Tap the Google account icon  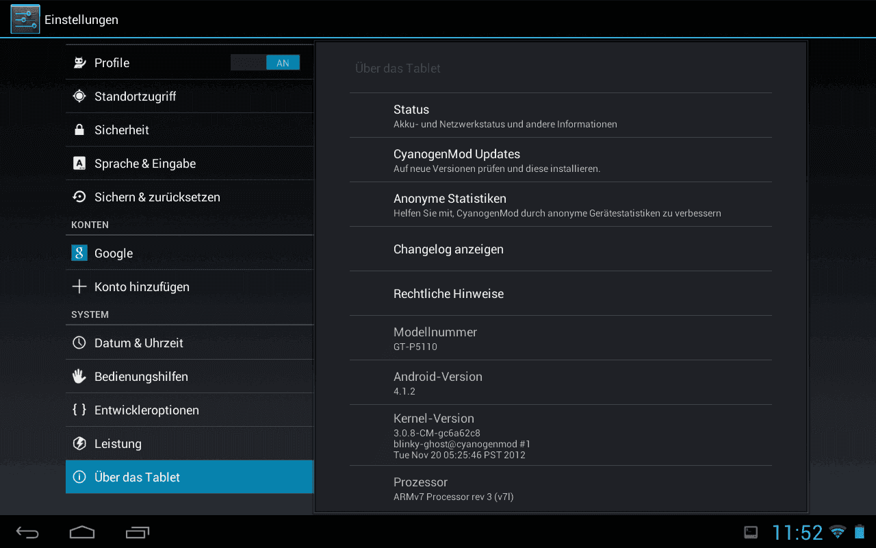(79, 253)
